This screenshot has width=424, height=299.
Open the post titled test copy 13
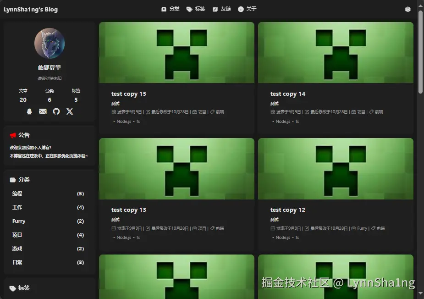coord(128,210)
